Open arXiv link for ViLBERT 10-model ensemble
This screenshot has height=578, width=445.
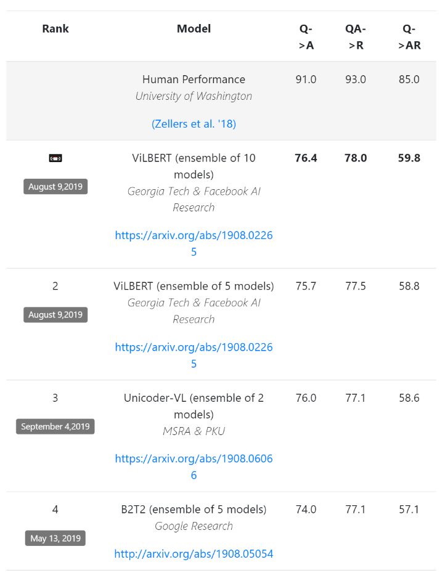coord(194,243)
